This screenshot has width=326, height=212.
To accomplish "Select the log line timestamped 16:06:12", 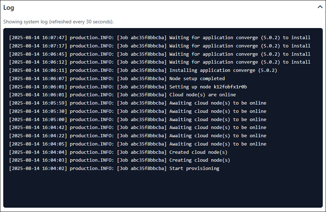I will coord(160,62).
